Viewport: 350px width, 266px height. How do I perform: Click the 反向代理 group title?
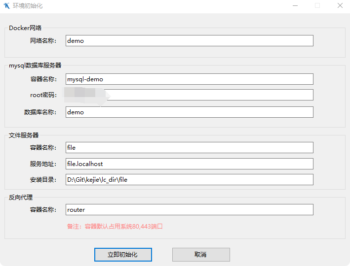coord(21,198)
